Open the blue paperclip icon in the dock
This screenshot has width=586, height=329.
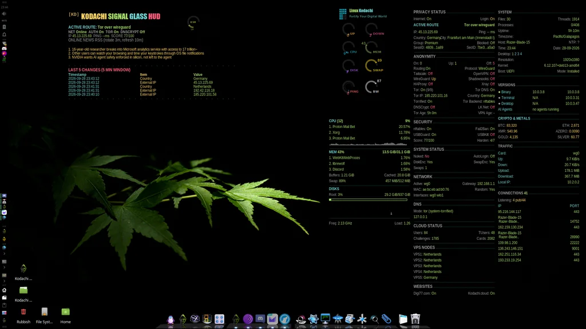click(x=386, y=319)
